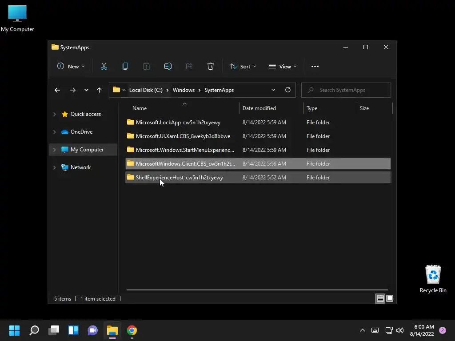Click the touch keyboard tray icon
This screenshot has width=455, height=341.
pyautogui.click(x=375, y=330)
